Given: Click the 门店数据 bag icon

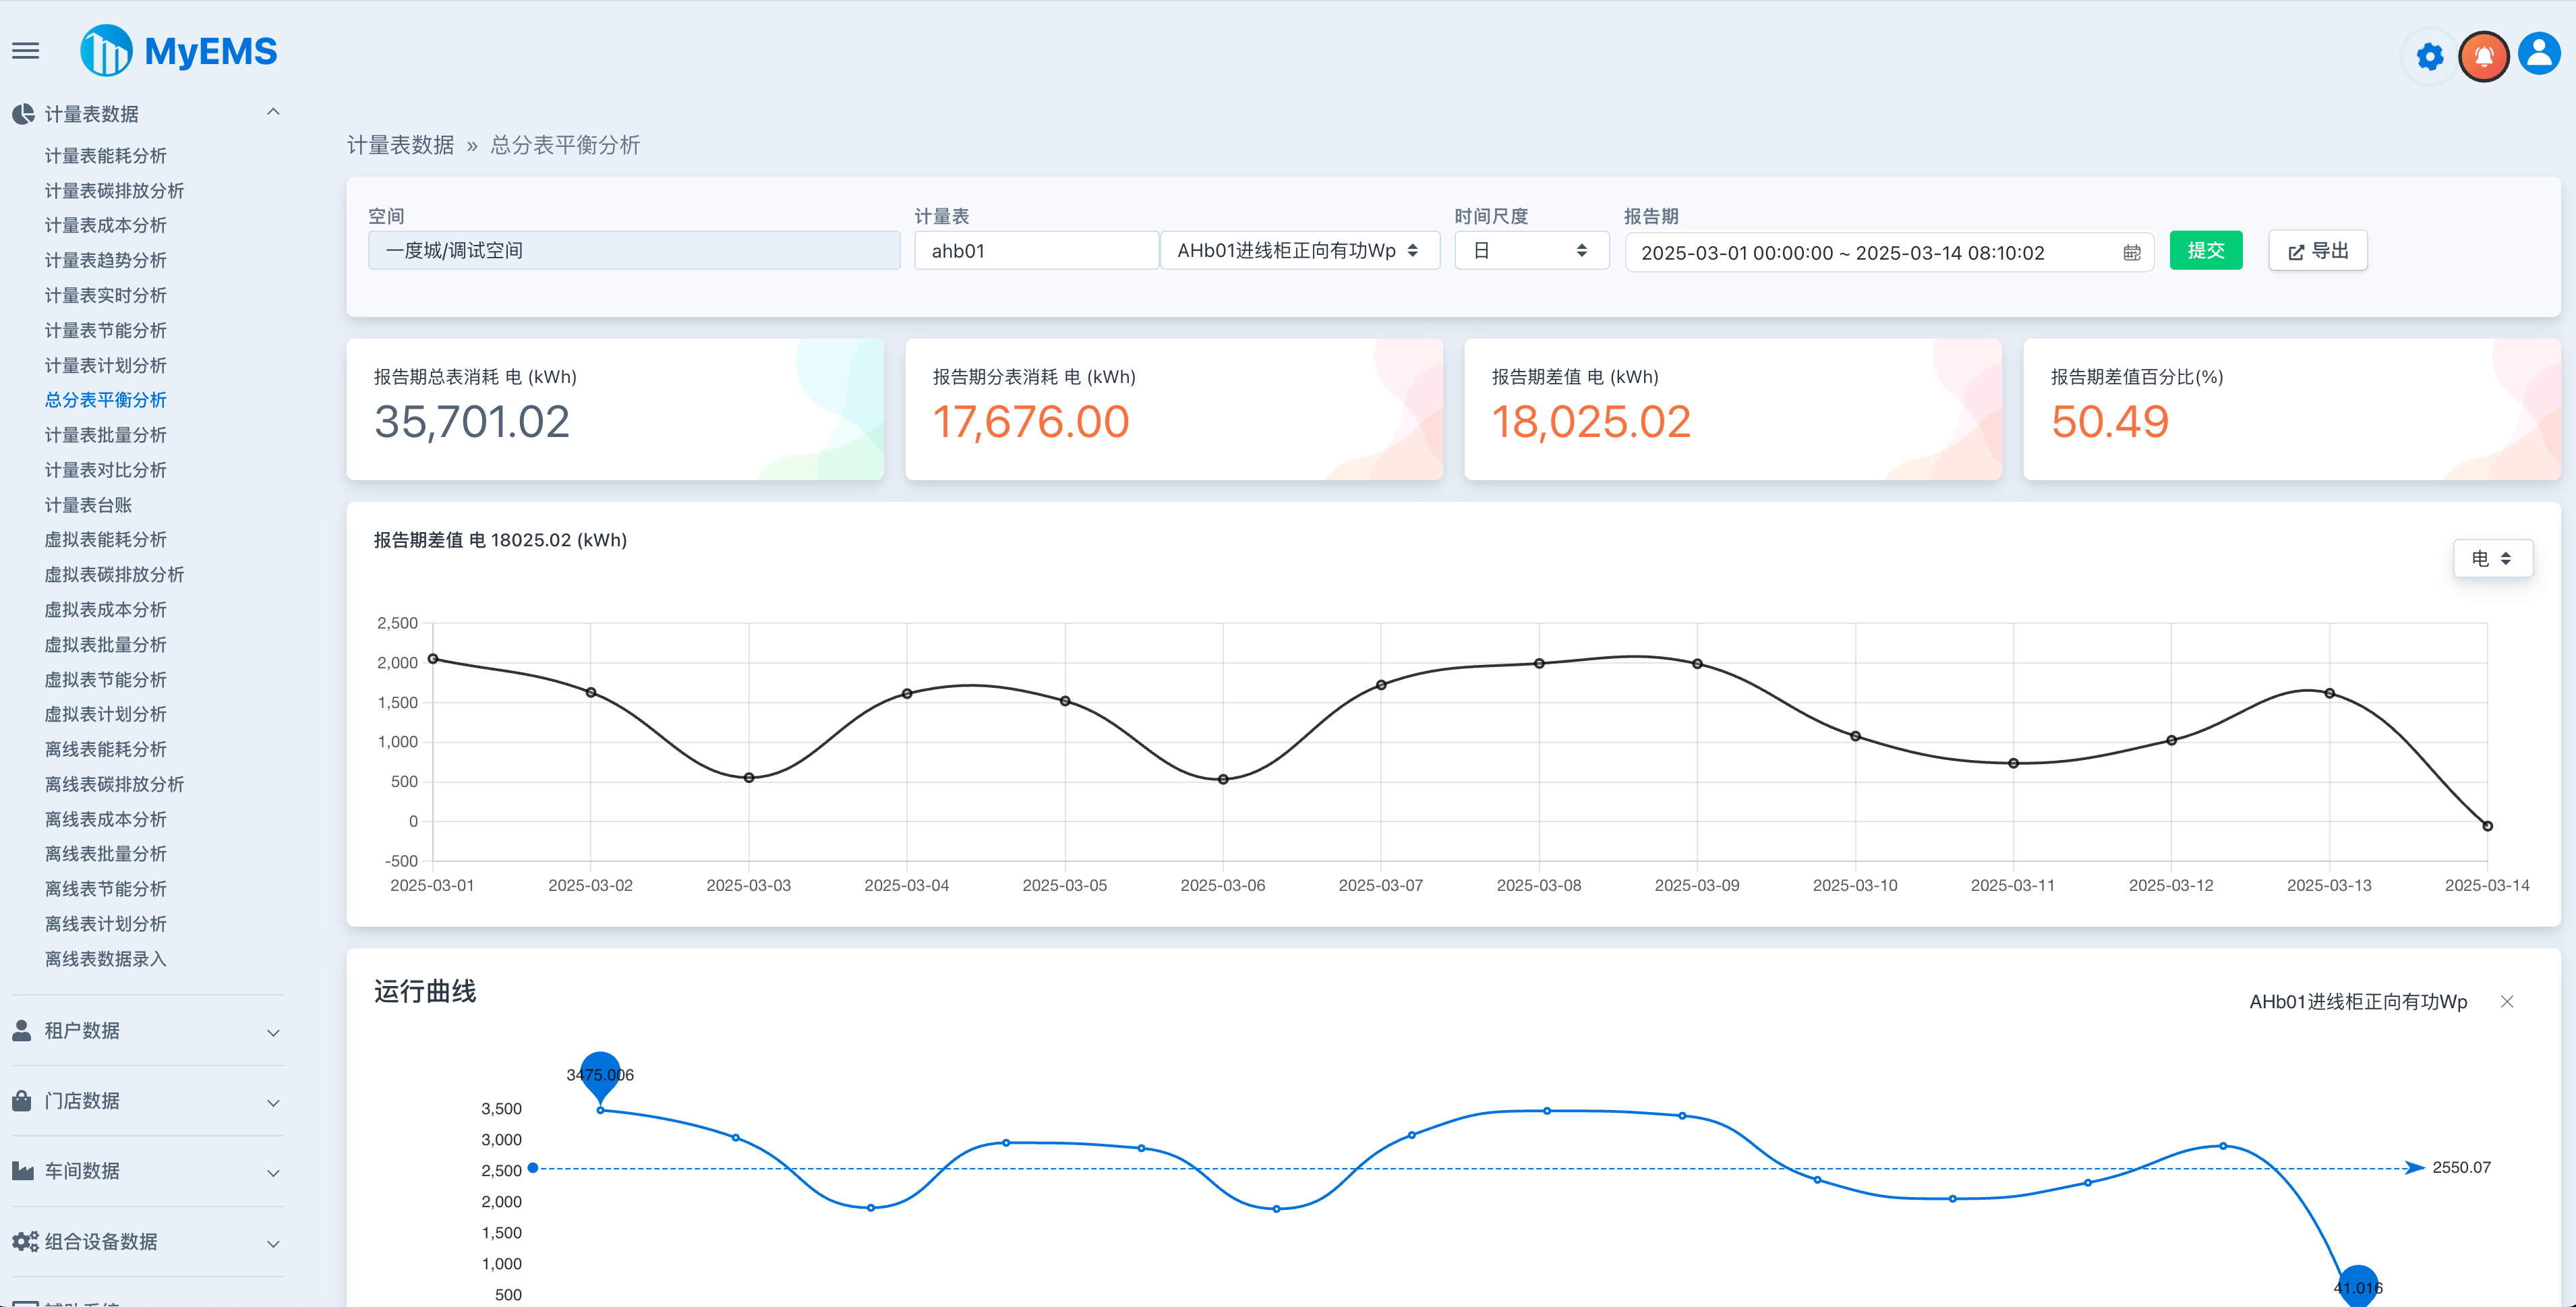Looking at the screenshot, I should [x=22, y=1100].
